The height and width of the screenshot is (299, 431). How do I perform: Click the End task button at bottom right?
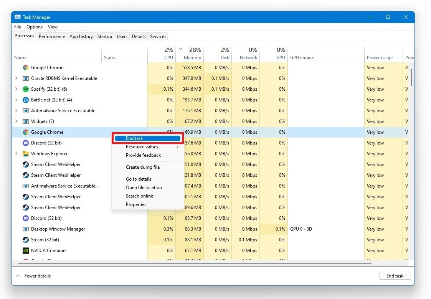(395, 276)
